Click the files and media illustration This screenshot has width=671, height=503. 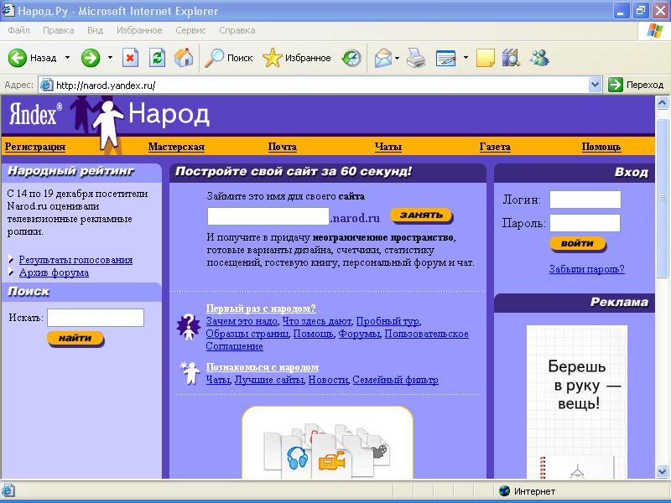(327, 451)
